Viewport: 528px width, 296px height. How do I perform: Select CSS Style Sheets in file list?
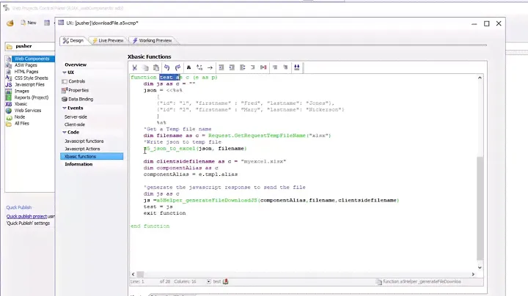click(31, 78)
